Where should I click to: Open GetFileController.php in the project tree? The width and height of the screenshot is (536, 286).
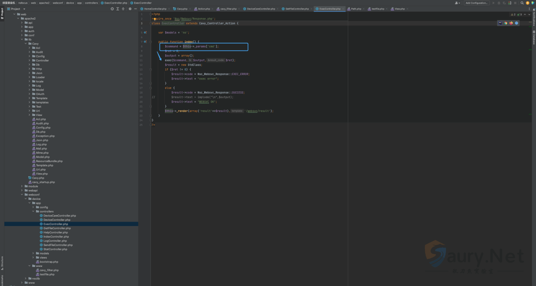[57, 228]
